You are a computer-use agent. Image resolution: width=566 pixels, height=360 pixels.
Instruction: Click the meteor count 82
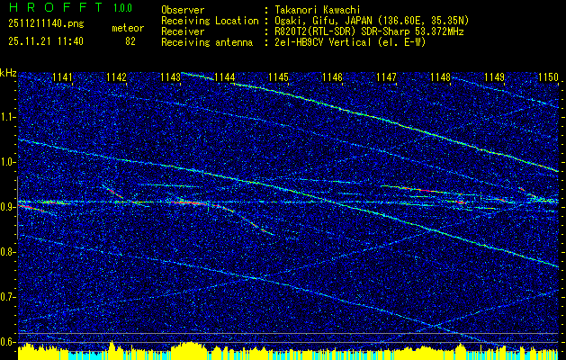click(130, 41)
